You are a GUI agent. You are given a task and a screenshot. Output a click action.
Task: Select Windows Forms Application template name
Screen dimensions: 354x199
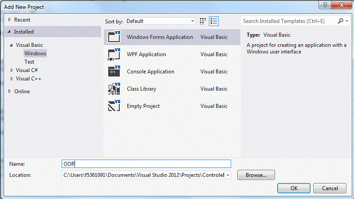pos(160,37)
